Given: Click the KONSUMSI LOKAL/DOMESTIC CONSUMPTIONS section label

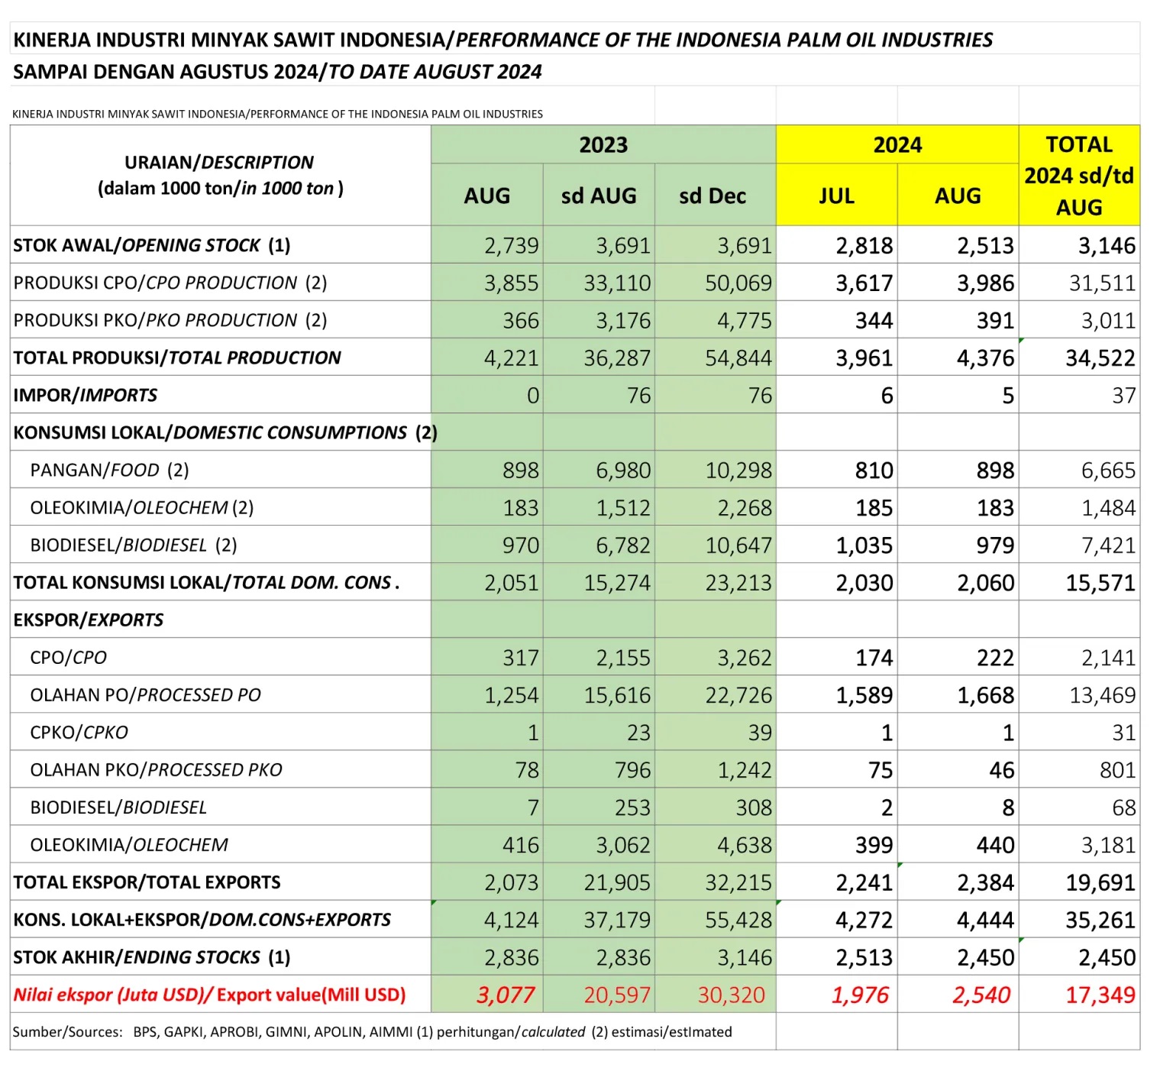Looking at the screenshot, I should click(225, 432).
